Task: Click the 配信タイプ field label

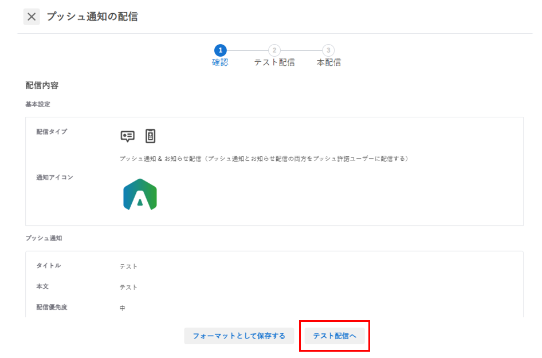Action: click(x=52, y=132)
